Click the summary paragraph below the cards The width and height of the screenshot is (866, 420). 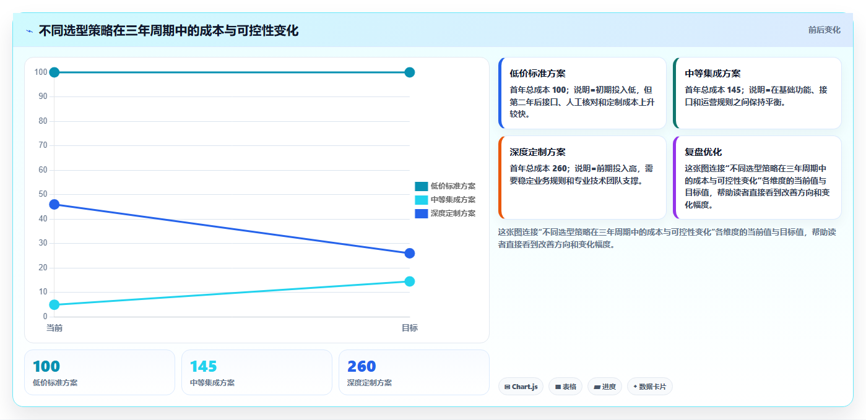tap(667, 238)
